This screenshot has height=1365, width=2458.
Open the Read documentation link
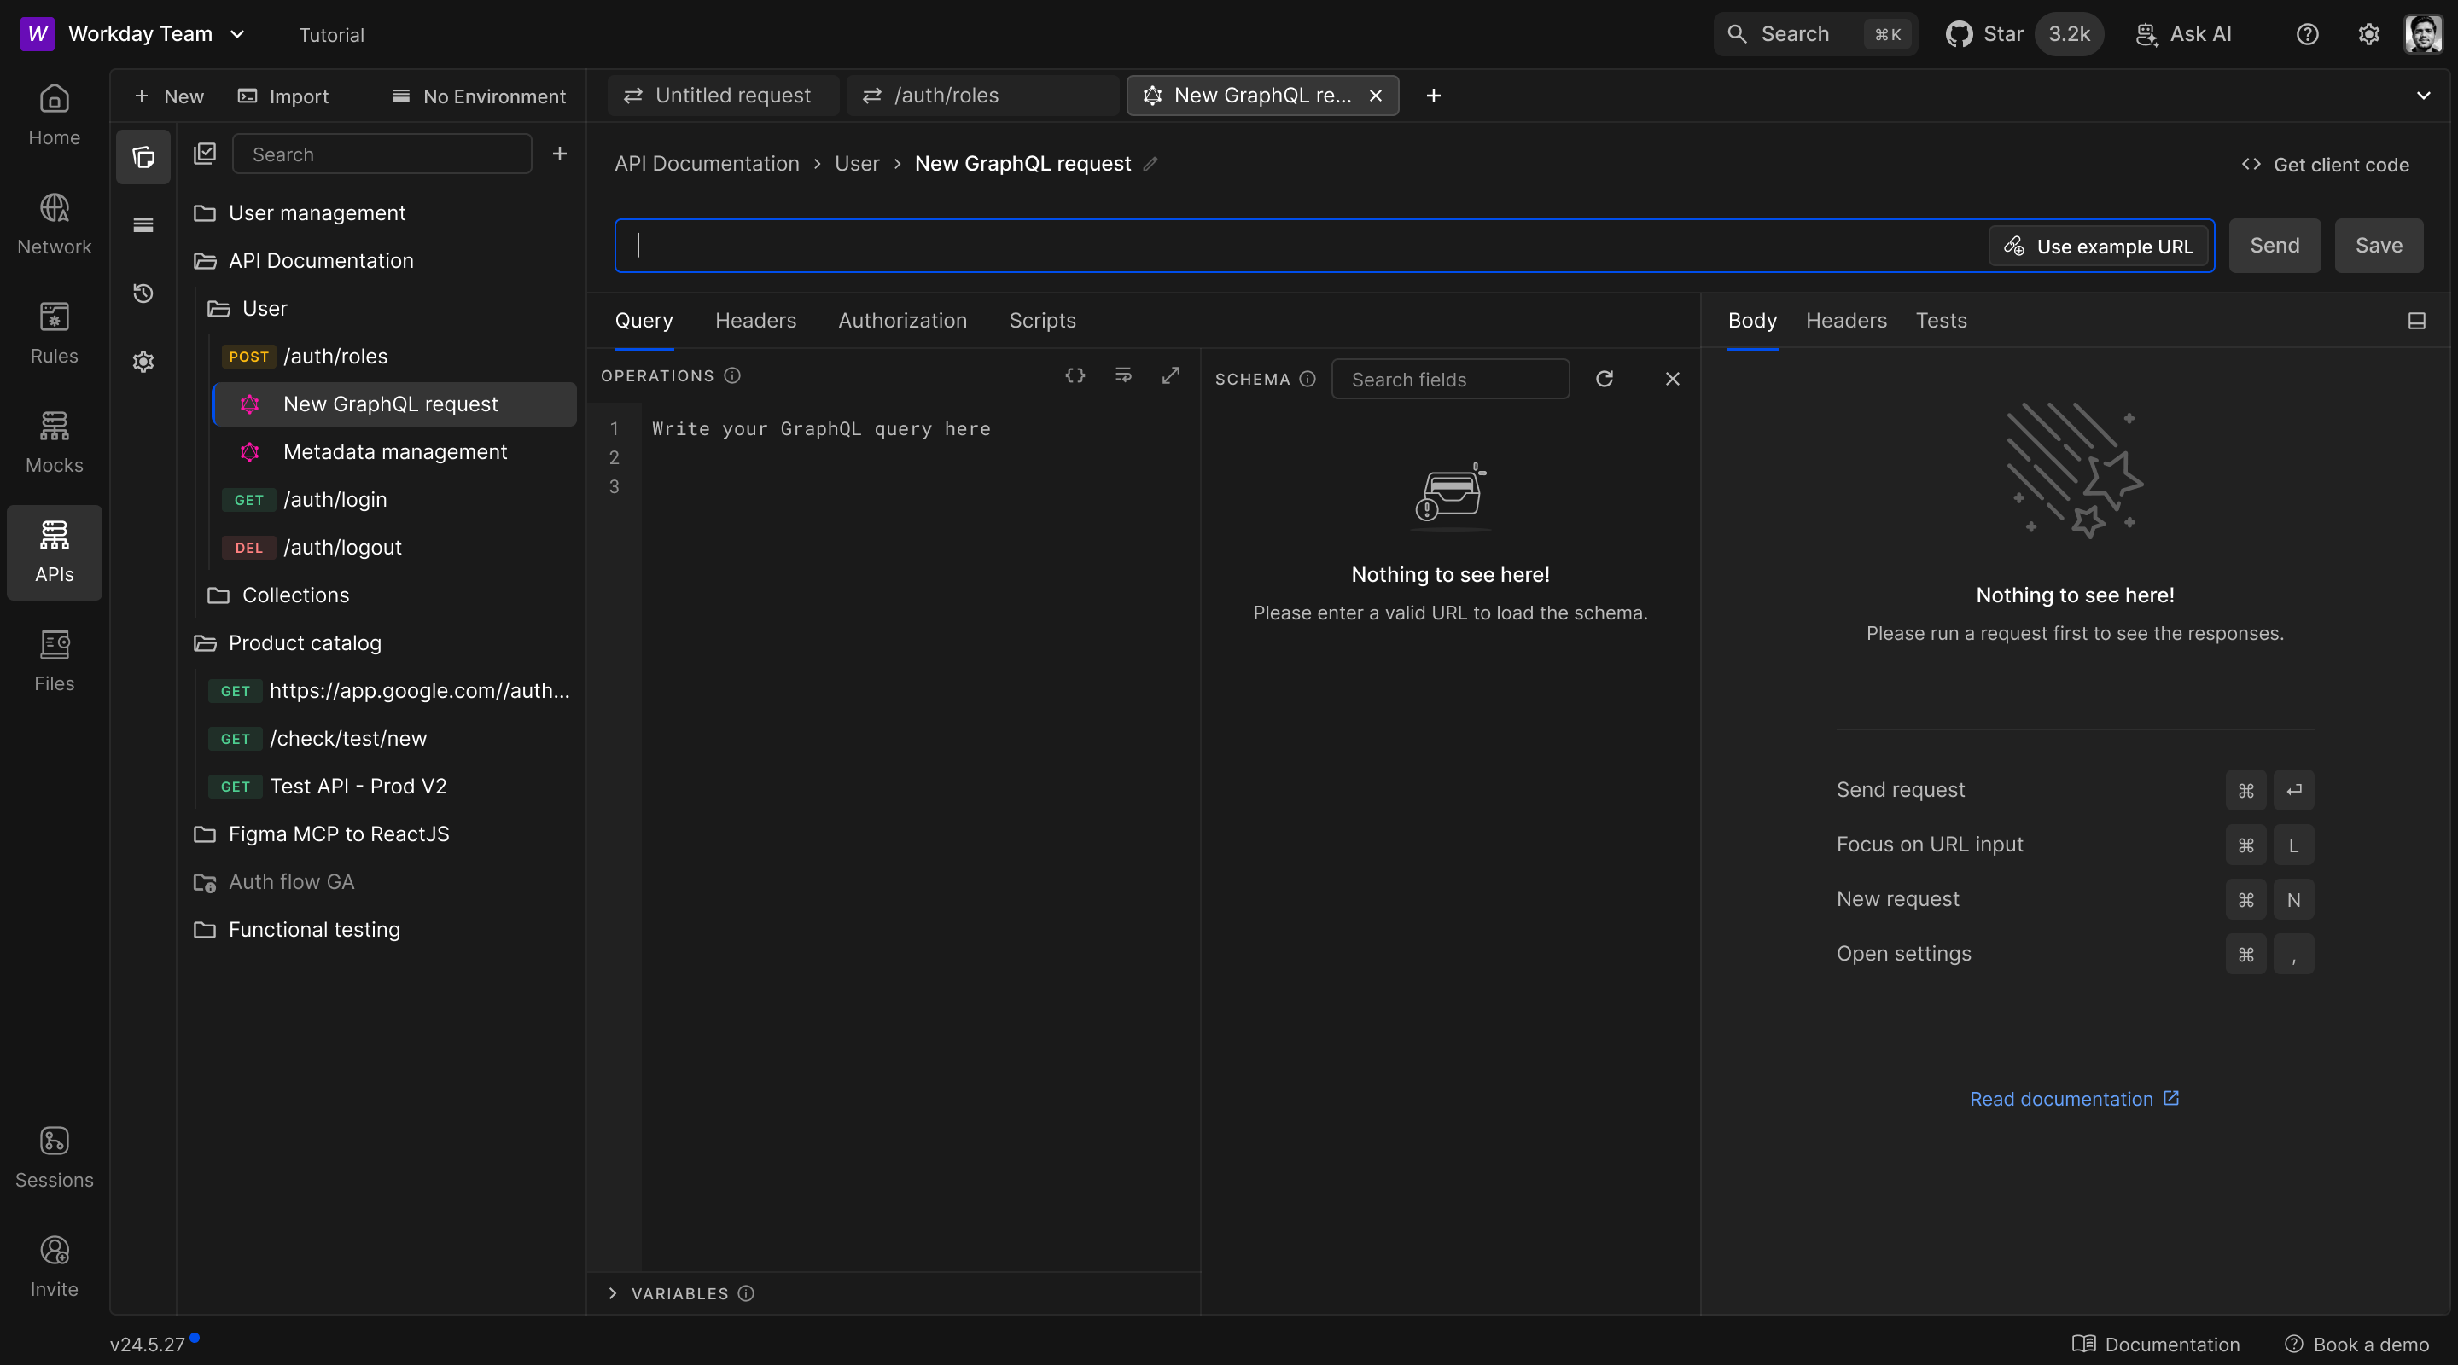pyautogui.click(x=2075, y=1099)
